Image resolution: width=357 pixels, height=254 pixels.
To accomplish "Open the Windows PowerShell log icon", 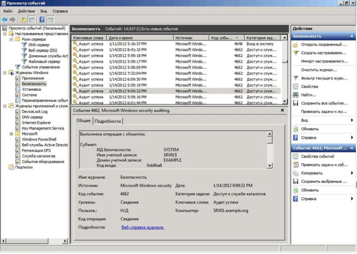I will [18, 139].
